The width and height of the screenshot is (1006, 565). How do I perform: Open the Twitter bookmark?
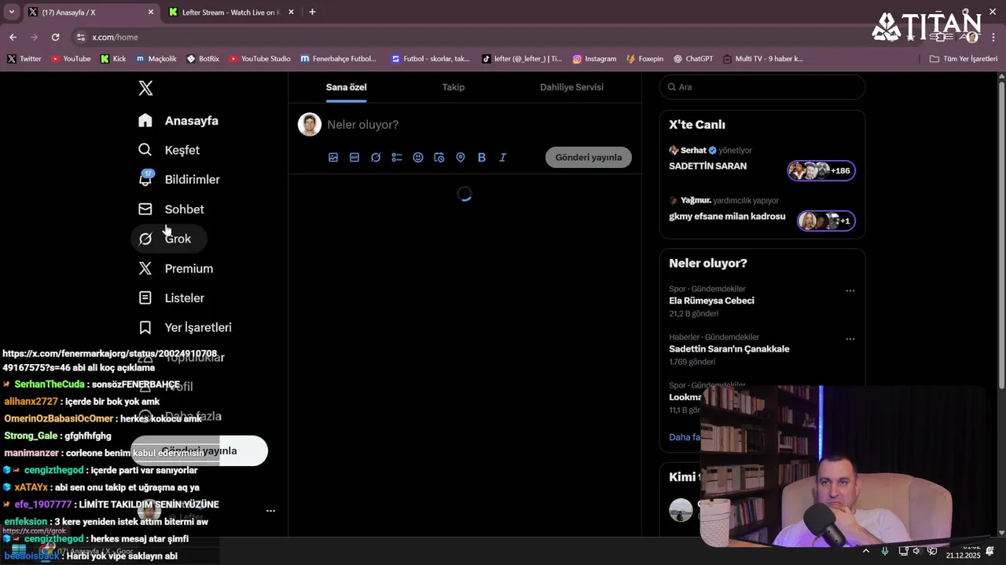coord(24,59)
